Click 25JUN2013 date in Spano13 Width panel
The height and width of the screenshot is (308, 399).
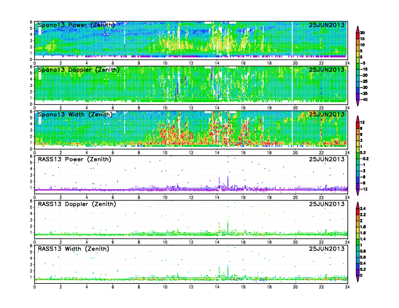[327, 114]
